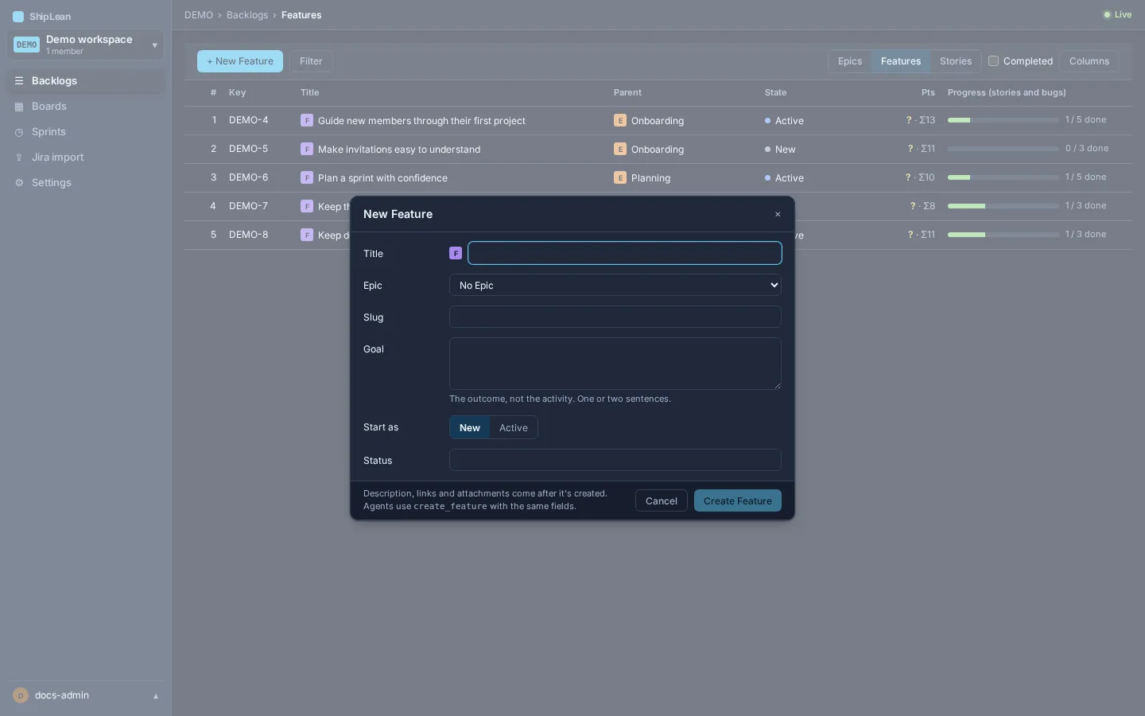The image size is (1145, 716).
Task: Click the Create Feature button
Action: [738, 500]
